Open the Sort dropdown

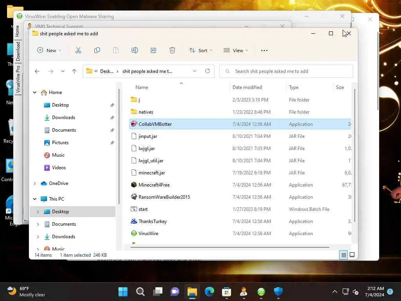pos(201,51)
